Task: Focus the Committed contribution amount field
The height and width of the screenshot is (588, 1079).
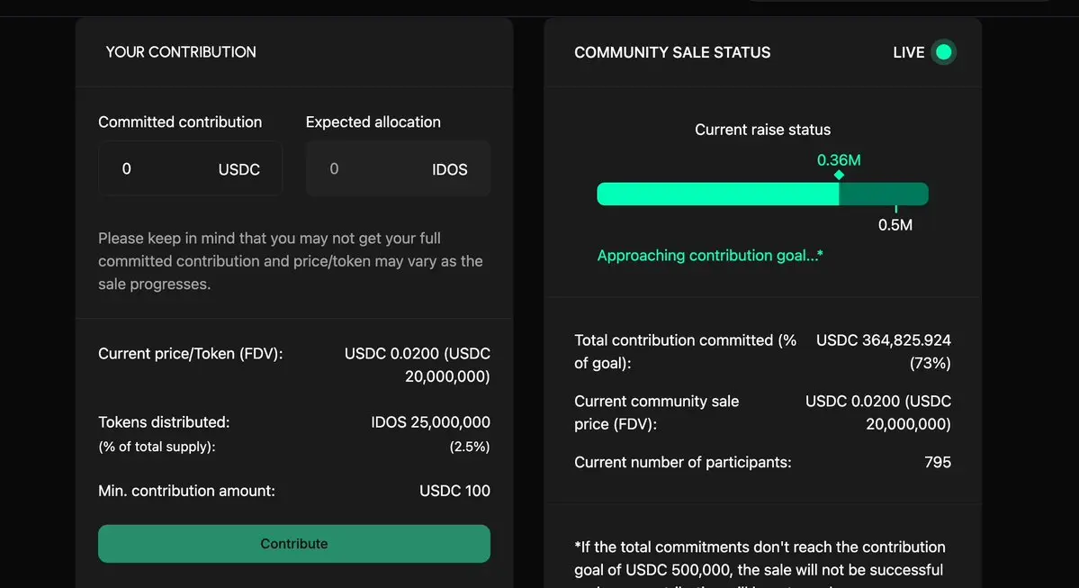Action: (x=162, y=168)
